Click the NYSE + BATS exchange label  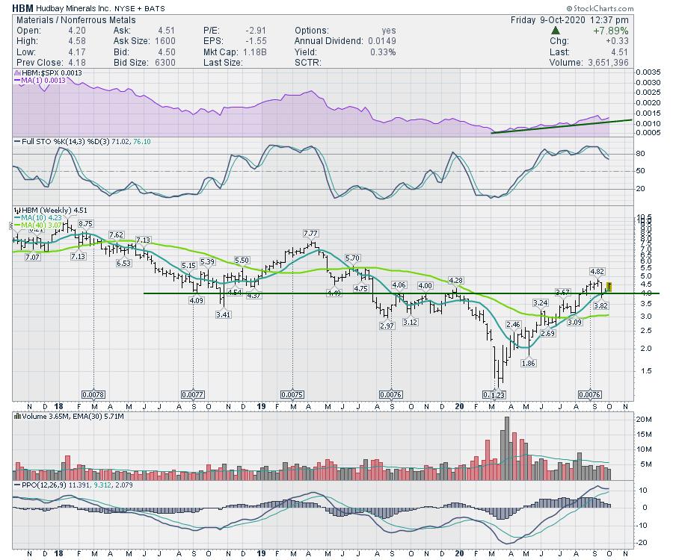(x=140, y=8)
